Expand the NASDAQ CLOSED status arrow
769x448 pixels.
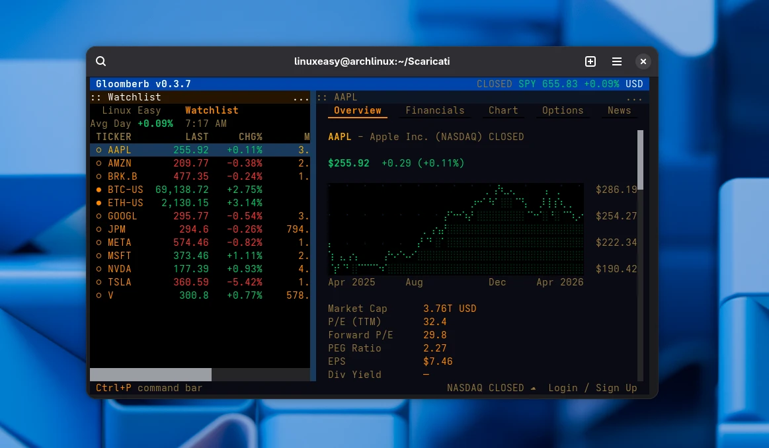click(533, 389)
